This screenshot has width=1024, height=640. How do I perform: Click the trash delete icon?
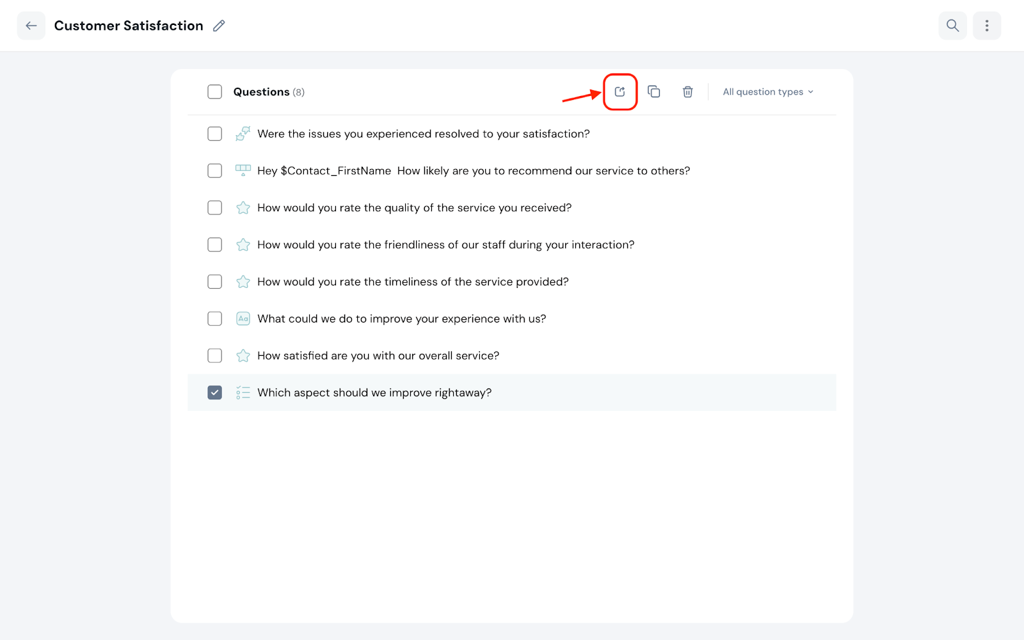click(x=687, y=92)
